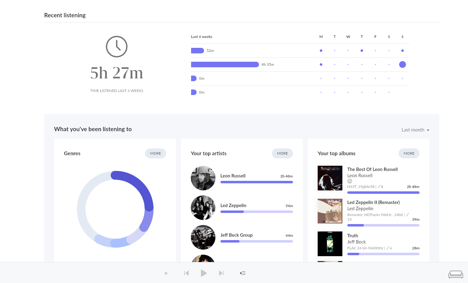This screenshot has width=468, height=283.
Task: Click the clock icon above 5h 27m
Action: click(117, 47)
